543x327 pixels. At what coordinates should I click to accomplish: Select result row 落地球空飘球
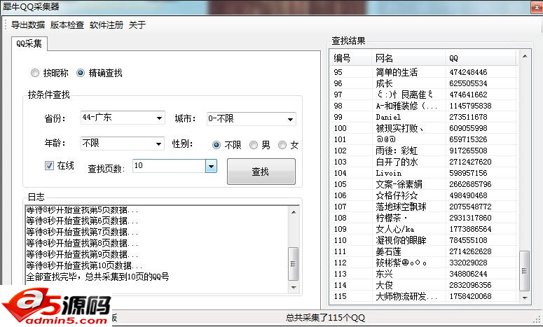point(424,207)
